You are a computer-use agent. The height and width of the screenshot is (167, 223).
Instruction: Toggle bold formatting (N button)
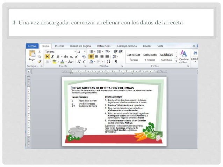(x=47, y=56)
